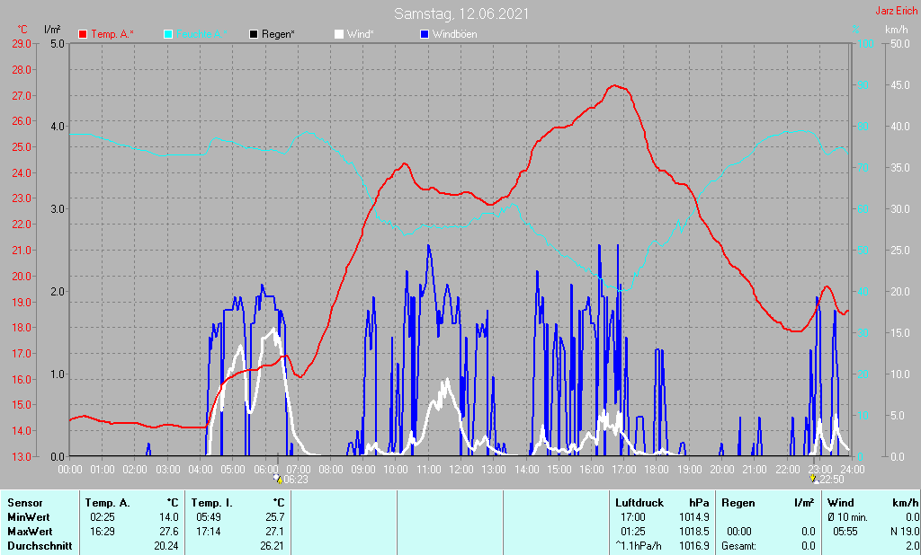
Task: Click the Durchschnitt row label
Action: click(40, 546)
